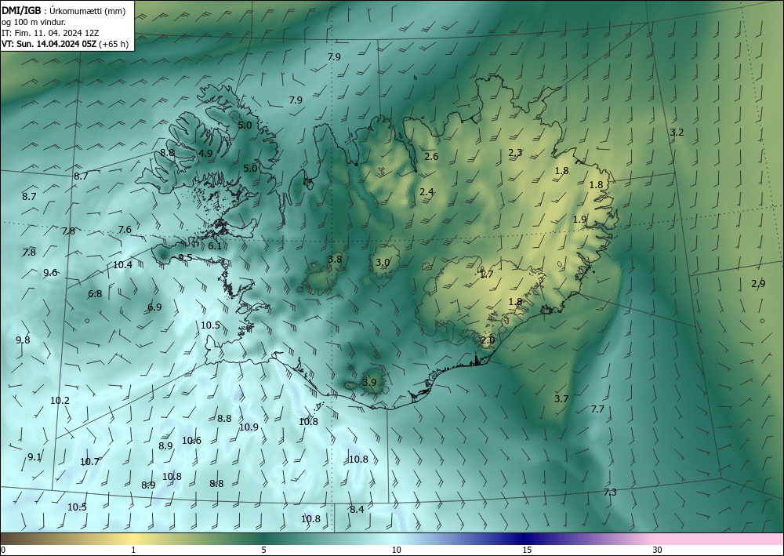Click the 2.3 value in the northeast
Screen dimensions: 784x556
515,152
